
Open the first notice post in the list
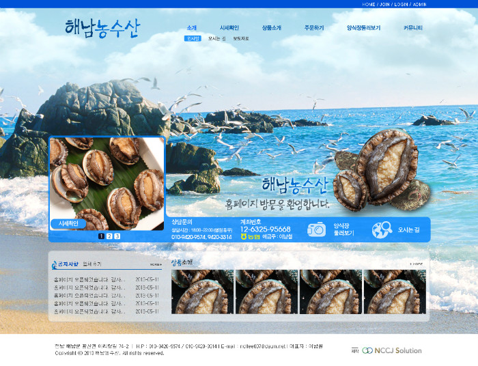click(x=89, y=279)
